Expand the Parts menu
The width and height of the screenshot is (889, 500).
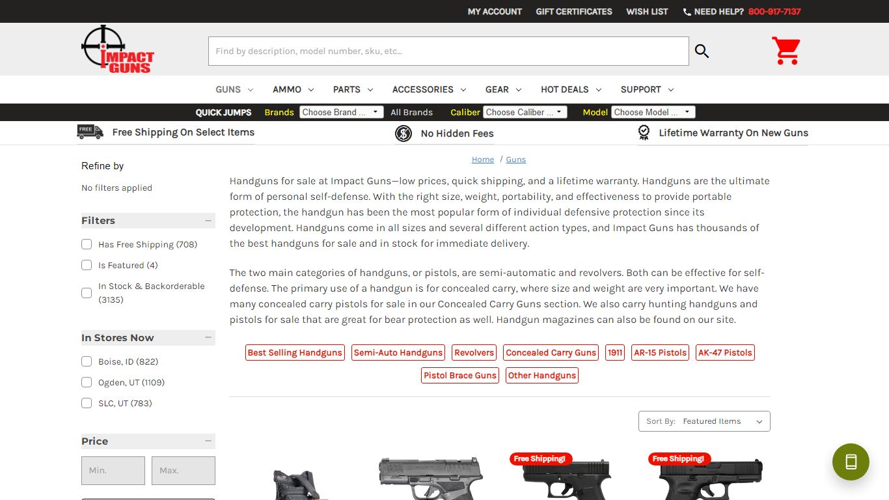353,89
